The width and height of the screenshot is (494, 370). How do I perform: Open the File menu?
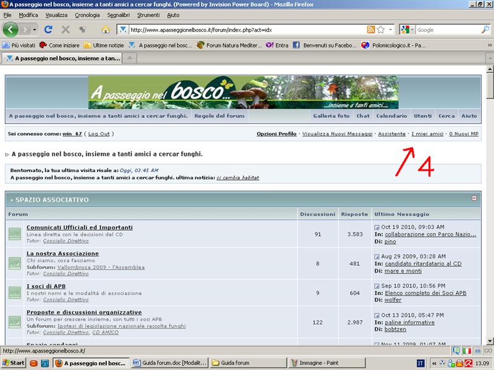pyautogui.click(x=7, y=15)
